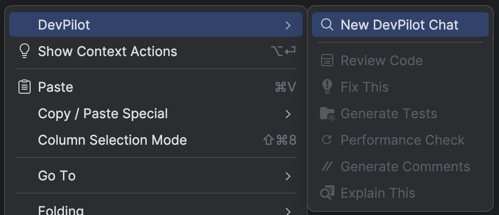Click the Review Code document icon

point(327,60)
